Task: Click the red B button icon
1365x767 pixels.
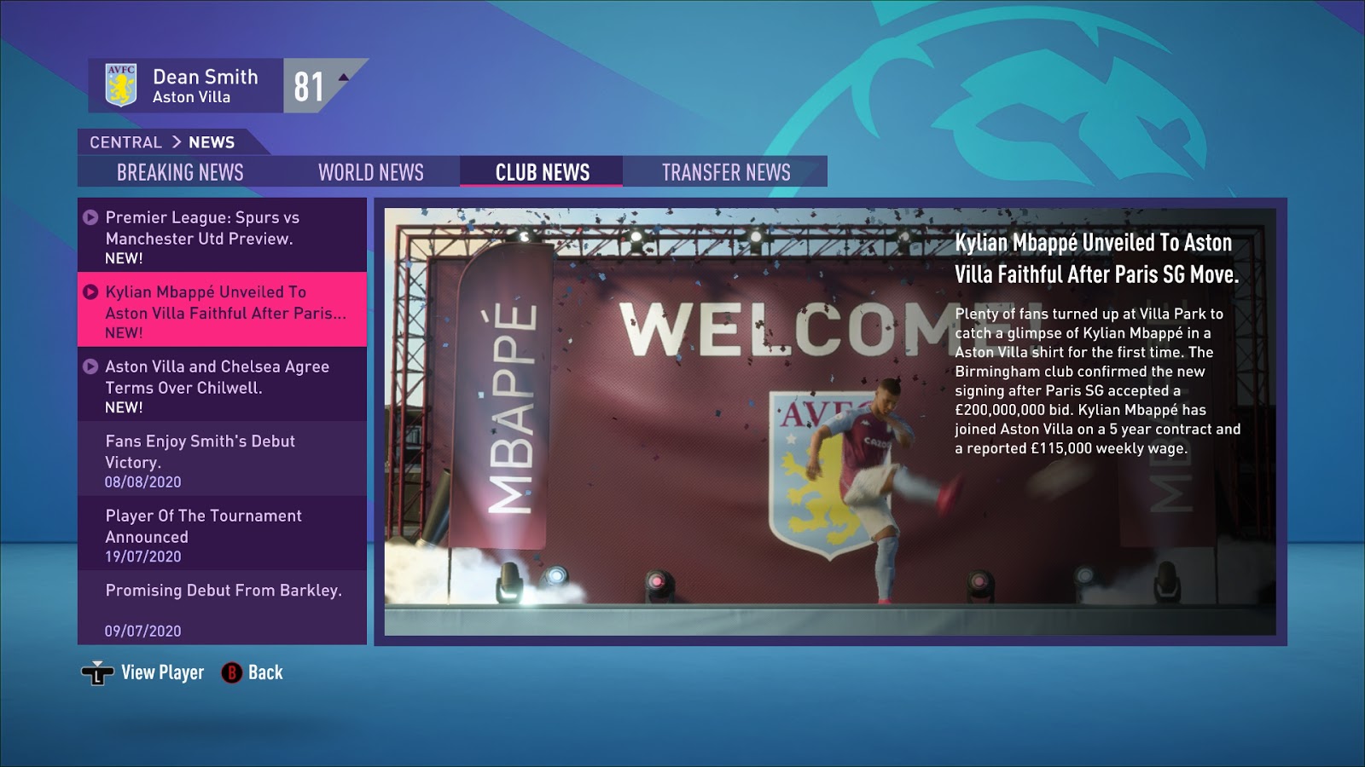Action: coord(231,673)
